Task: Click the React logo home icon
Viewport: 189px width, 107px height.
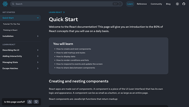Action: coord(5,4)
